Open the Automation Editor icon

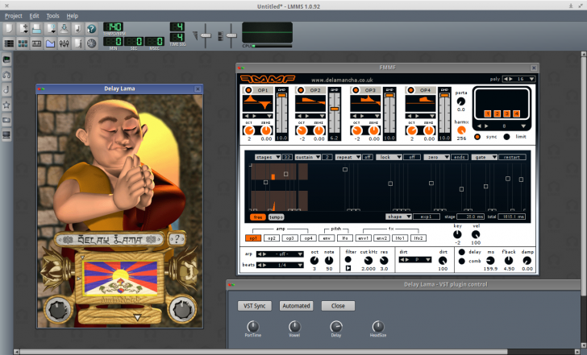50,43
